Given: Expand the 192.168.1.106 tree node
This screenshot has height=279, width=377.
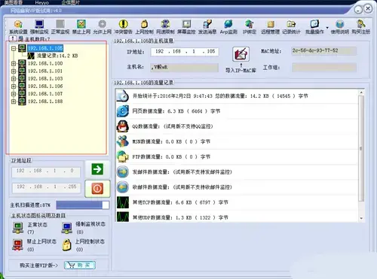Looking at the screenshot, I should pyautogui.click(x=14, y=86).
